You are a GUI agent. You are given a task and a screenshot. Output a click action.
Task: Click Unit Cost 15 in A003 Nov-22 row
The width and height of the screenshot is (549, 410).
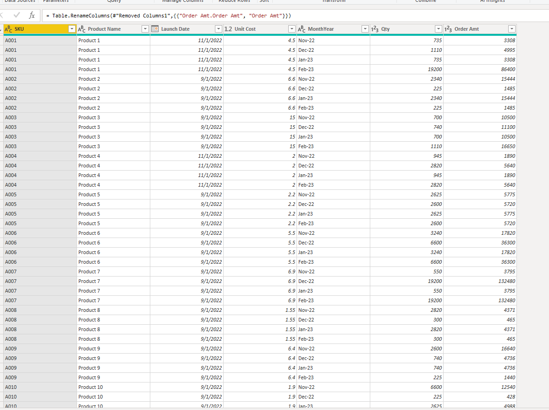[260, 117]
